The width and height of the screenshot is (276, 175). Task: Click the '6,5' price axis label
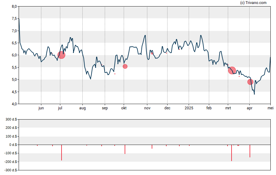click(14, 43)
